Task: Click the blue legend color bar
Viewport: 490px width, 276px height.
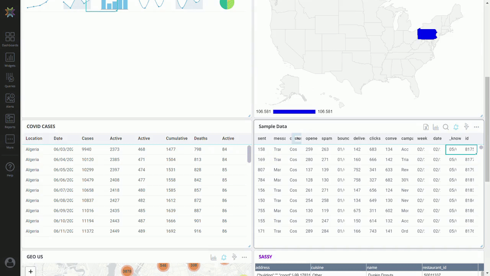Action: (294, 112)
